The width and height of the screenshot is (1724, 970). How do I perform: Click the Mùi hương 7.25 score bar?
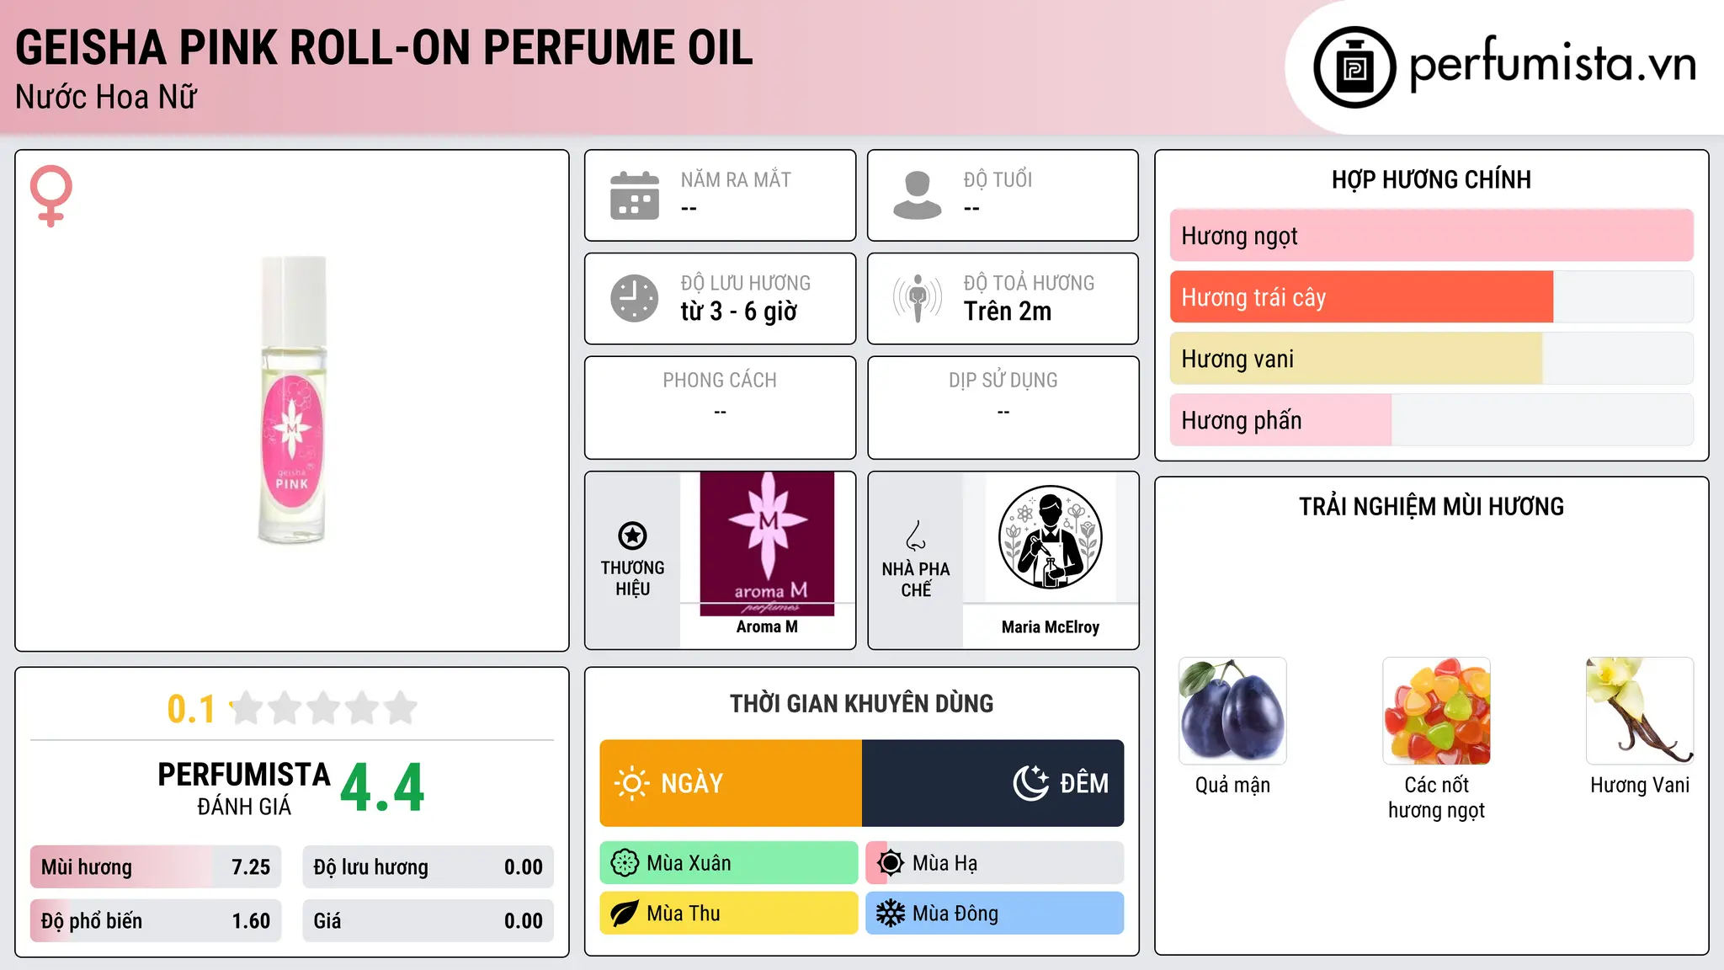(156, 867)
